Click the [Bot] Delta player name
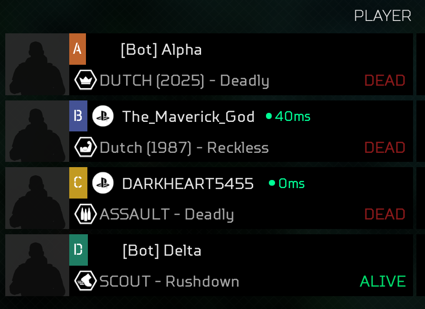This screenshot has width=425, height=309. (x=162, y=251)
